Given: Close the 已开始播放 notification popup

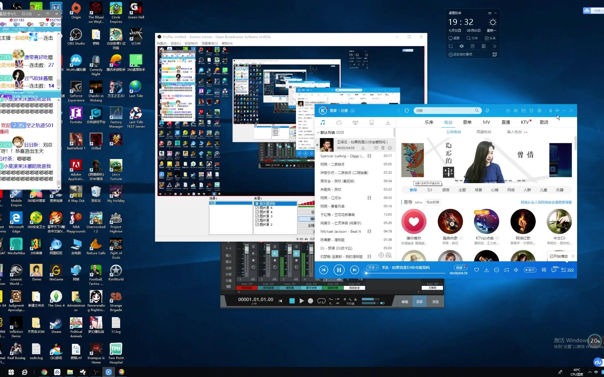Looking at the screenshot, I should coord(573,256).
